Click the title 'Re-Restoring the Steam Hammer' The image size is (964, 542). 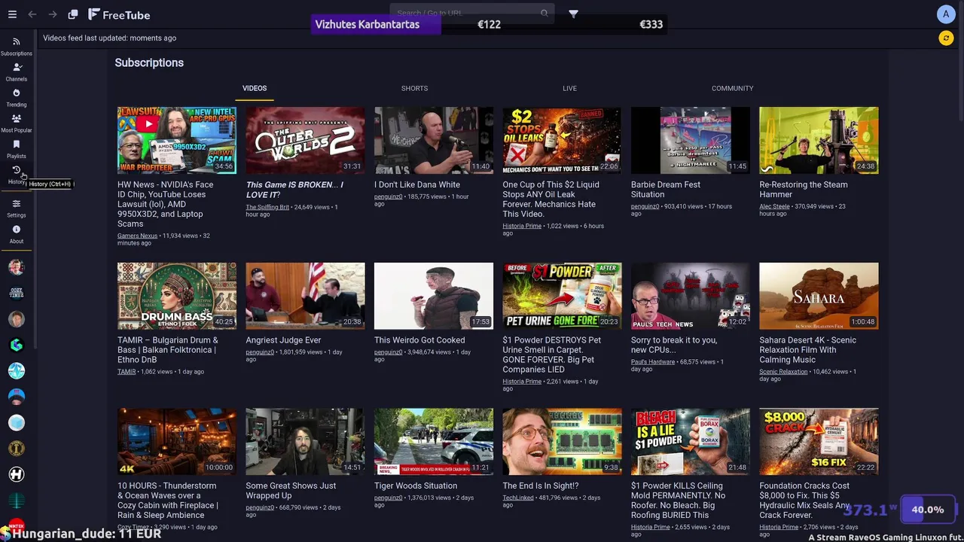tap(804, 190)
